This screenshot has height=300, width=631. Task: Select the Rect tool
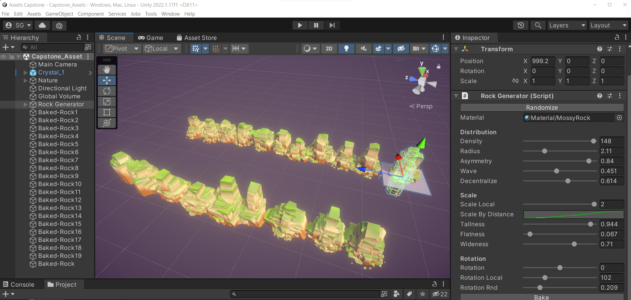tap(106, 112)
